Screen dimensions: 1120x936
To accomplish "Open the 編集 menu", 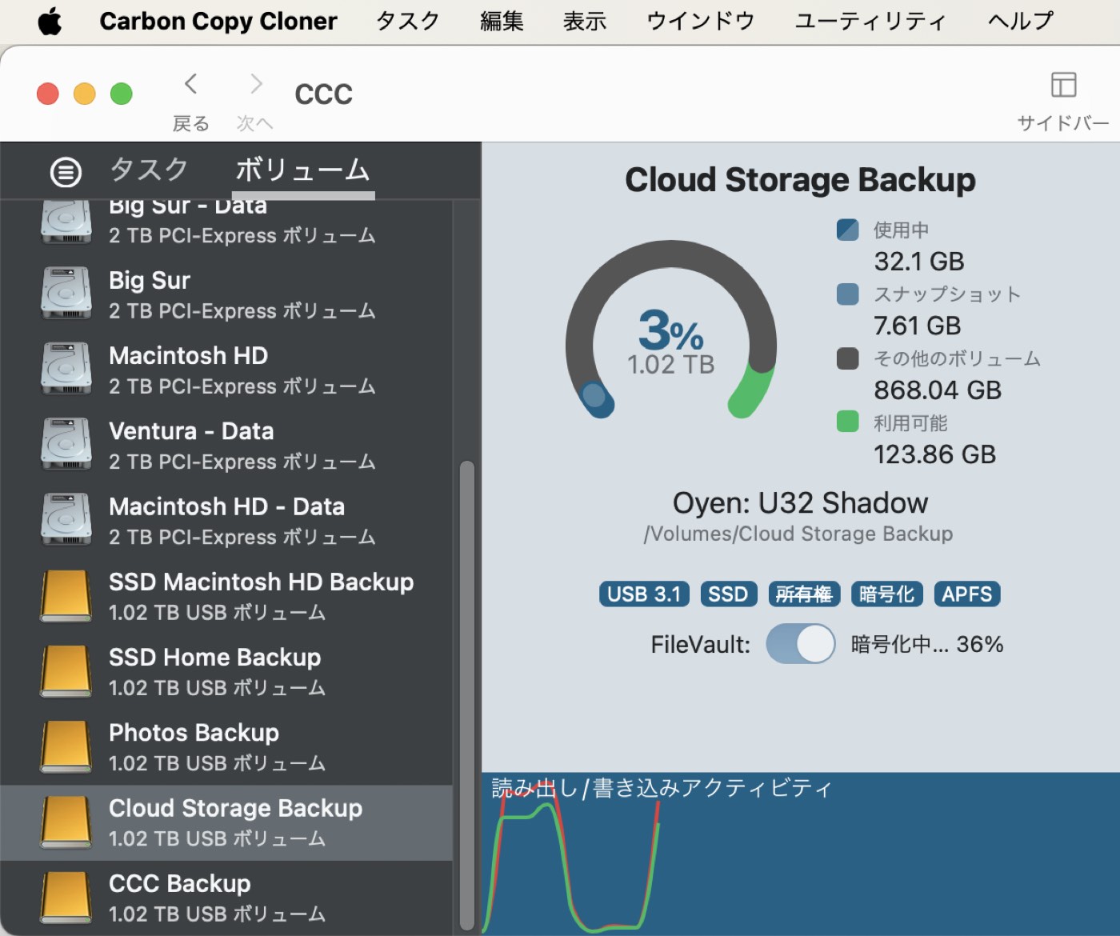I will click(x=502, y=22).
